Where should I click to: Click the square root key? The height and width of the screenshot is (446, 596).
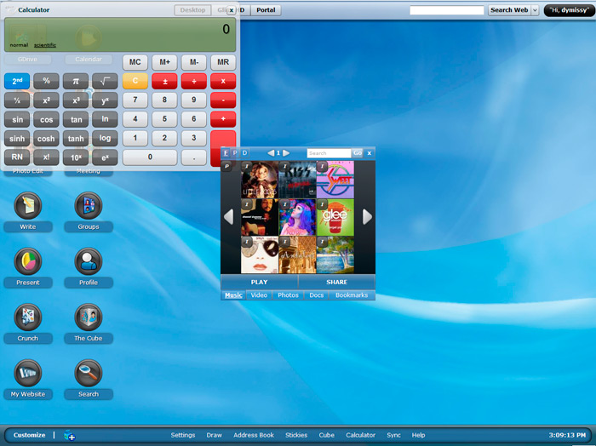105,81
